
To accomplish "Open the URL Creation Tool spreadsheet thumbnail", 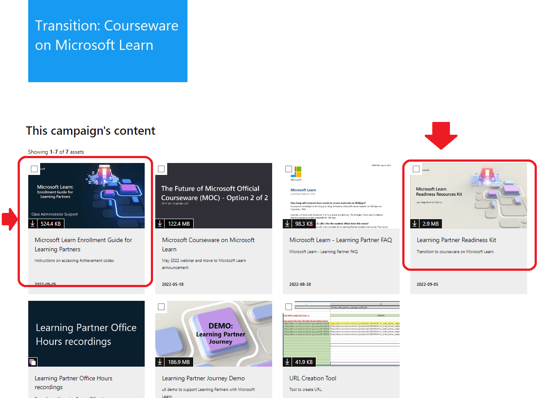I will coord(341,334).
